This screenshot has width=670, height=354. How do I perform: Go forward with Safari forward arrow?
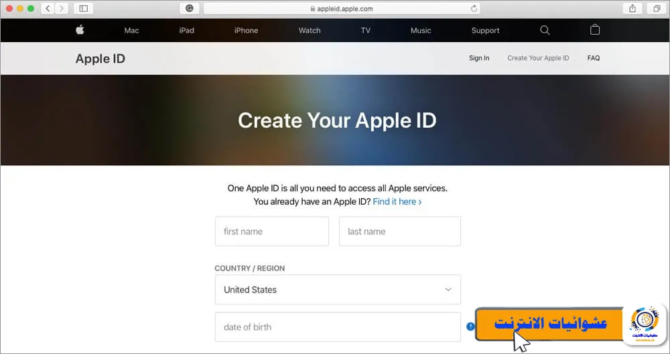click(62, 8)
